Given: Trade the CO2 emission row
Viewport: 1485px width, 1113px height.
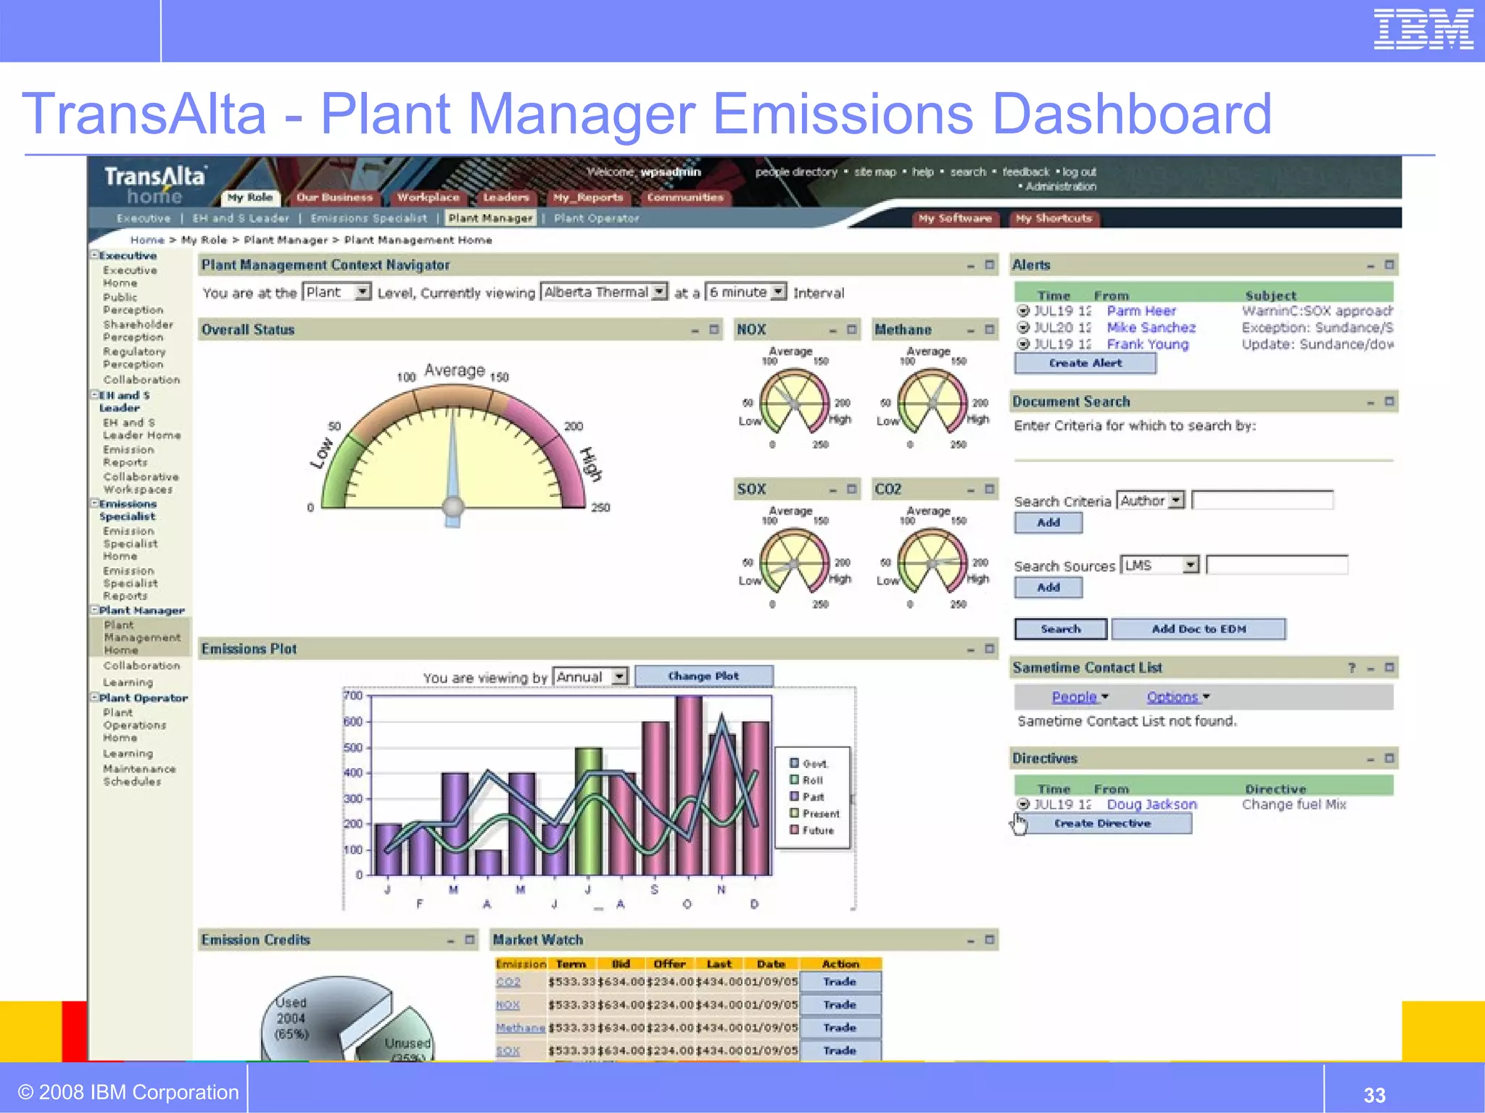Looking at the screenshot, I should 840,982.
